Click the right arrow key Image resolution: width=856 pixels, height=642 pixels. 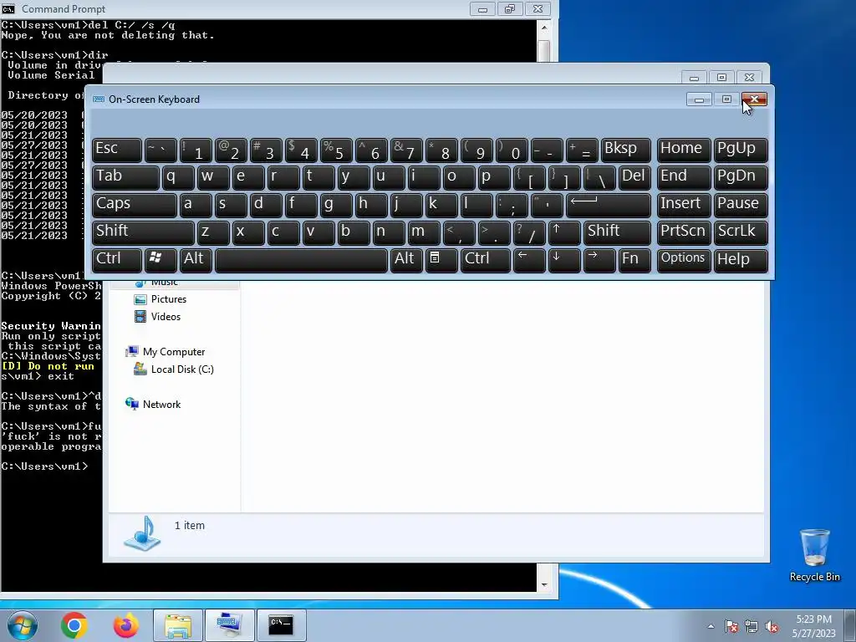click(599, 260)
